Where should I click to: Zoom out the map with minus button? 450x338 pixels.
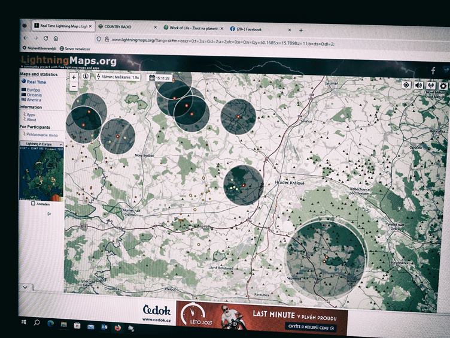pyautogui.click(x=74, y=86)
